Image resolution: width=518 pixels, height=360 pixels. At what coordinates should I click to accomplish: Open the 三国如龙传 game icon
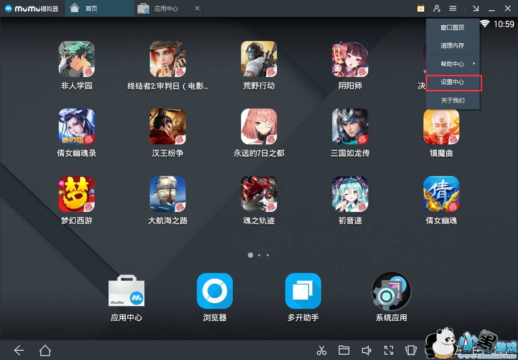pos(350,126)
